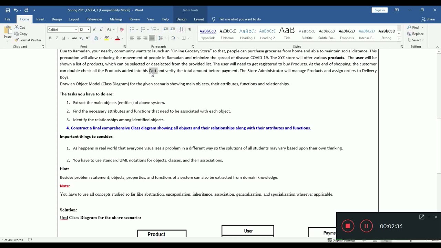441x248 pixels.
Task: Stop the screen recording
Action: click(x=348, y=226)
